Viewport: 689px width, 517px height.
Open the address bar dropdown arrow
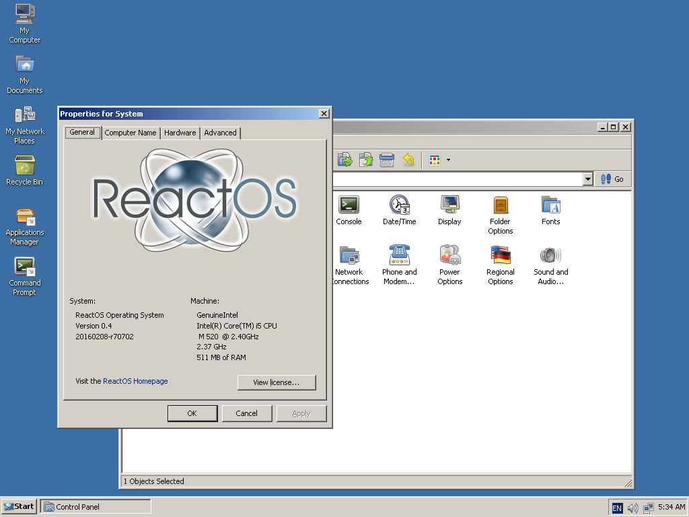point(588,179)
